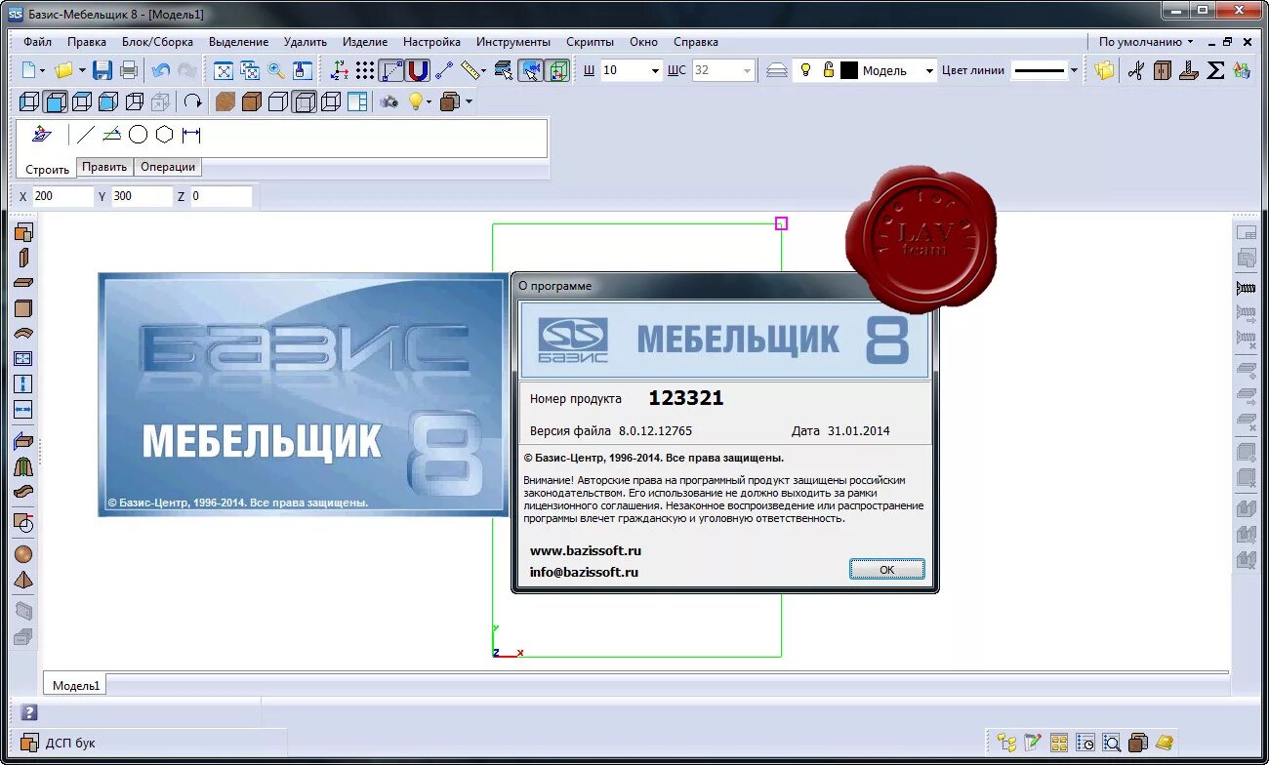Screen dimensions: 1269x765
Task: Expand the ruler tool dropdown arrow
Action: pos(483,71)
